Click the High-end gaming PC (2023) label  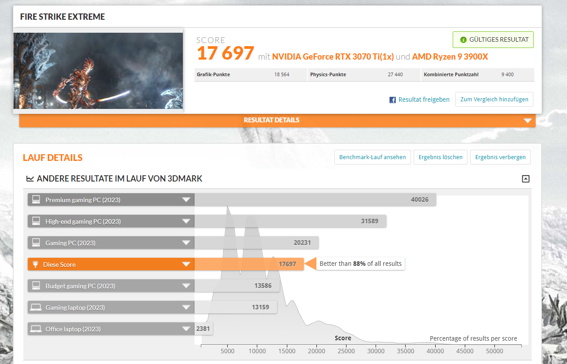click(83, 221)
